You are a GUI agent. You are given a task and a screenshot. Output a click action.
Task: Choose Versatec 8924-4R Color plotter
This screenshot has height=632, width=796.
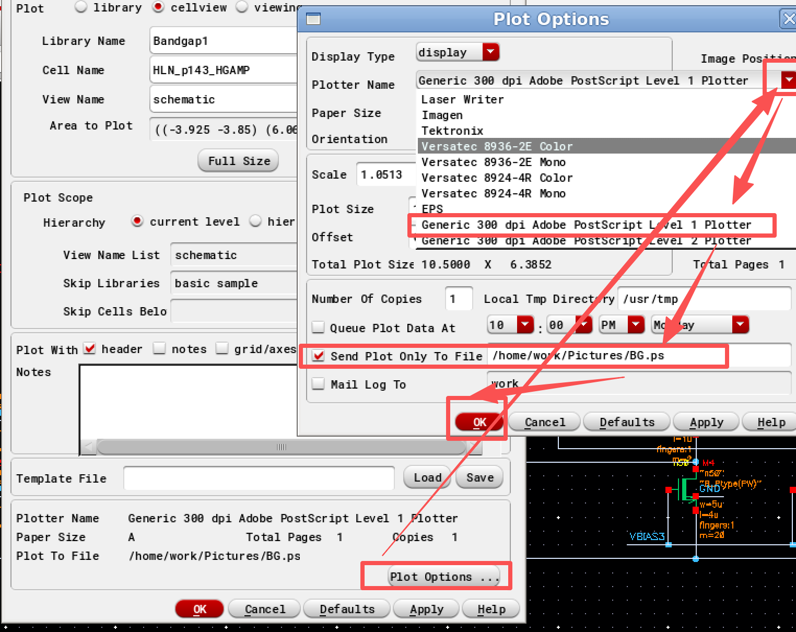607,178
